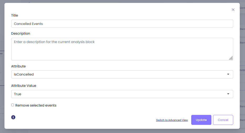Click the info icon at dialog bottom
Screen dimensions: 245x133
(13, 117)
